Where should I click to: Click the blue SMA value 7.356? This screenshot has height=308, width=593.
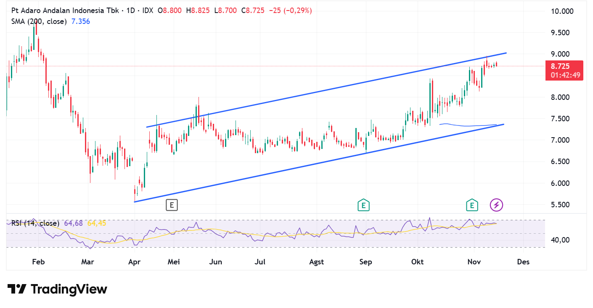coord(81,21)
